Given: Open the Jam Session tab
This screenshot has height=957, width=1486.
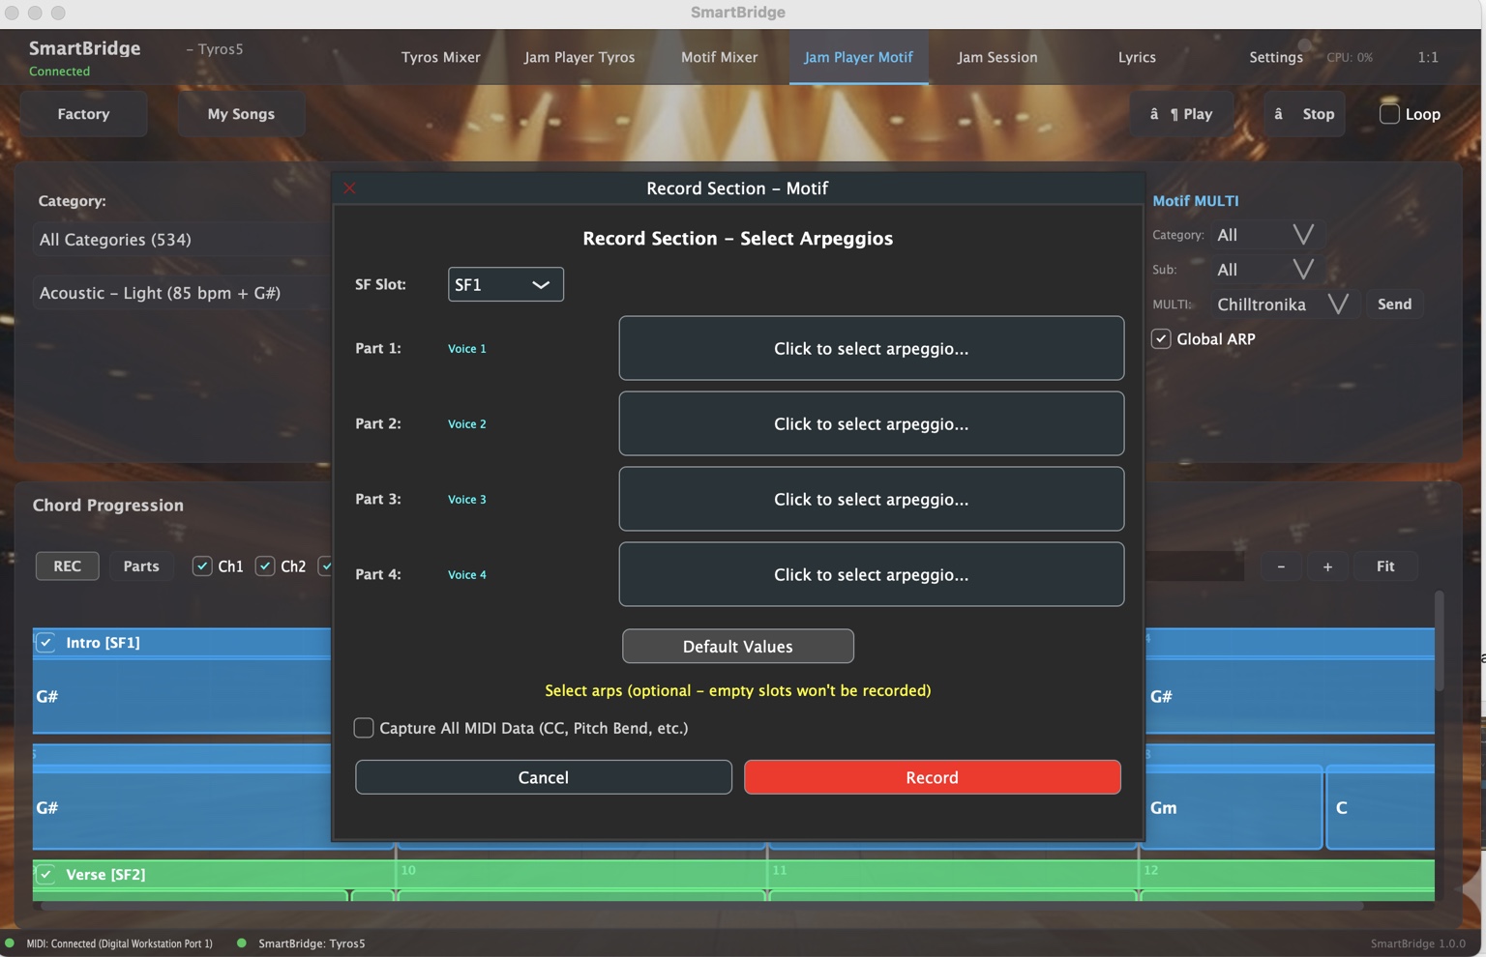Looking at the screenshot, I should click(996, 57).
